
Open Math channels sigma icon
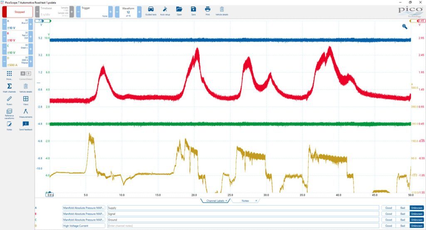coord(9,88)
